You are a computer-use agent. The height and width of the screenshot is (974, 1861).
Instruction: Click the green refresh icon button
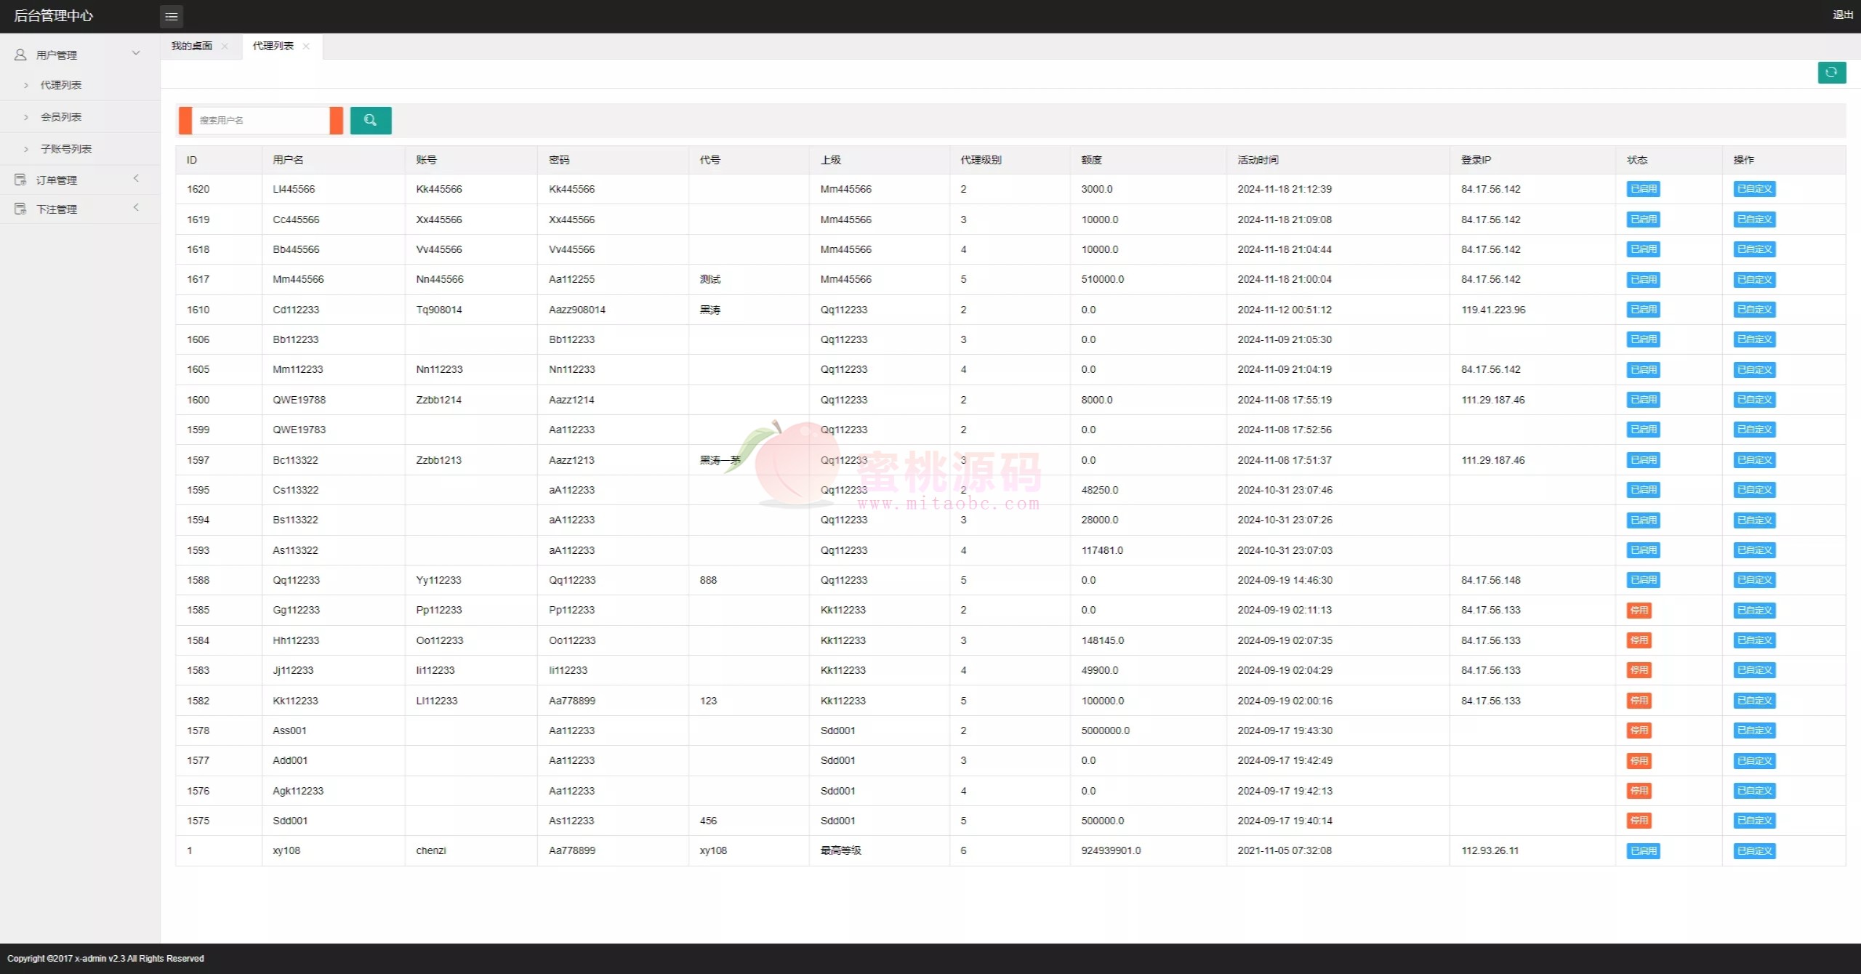[x=1831, y=72]
